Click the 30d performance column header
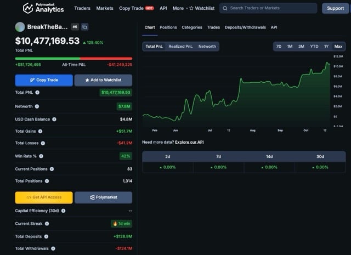Viewport: 351px width, 255px height. pos(320,156)
